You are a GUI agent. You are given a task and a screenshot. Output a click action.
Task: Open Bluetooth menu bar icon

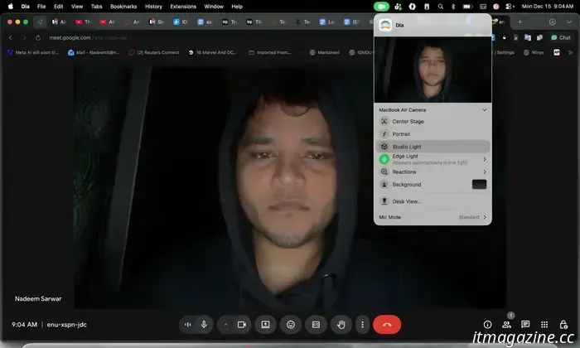pyautogui.click(x=453, y=7)
